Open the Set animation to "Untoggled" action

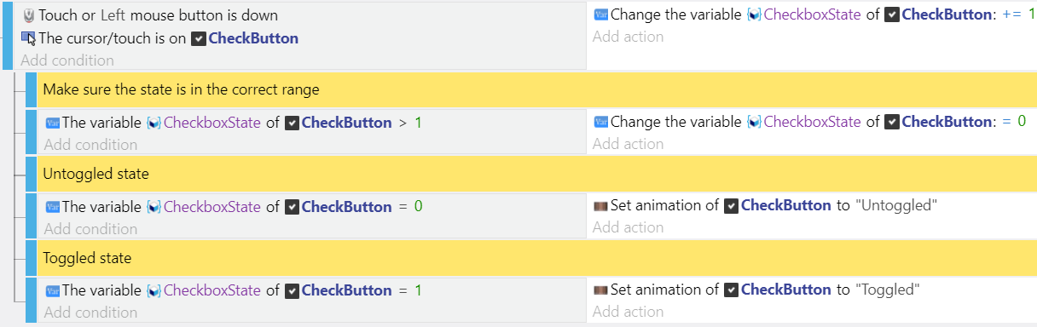(766, 205)
